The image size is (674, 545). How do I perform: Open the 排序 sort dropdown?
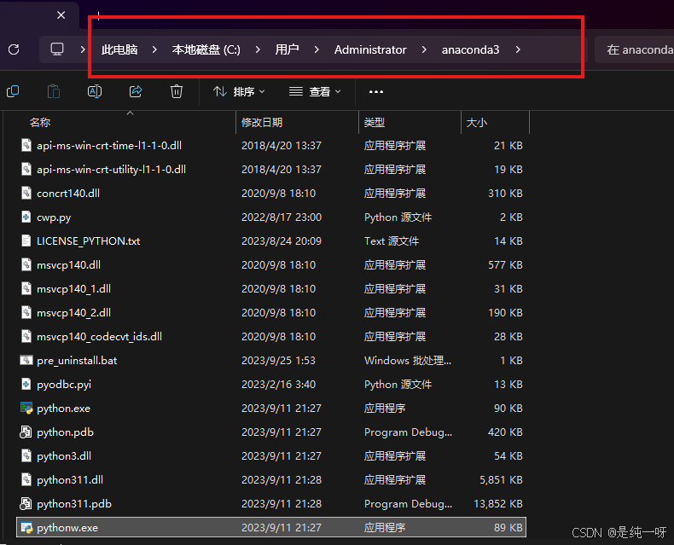(239, 91)
